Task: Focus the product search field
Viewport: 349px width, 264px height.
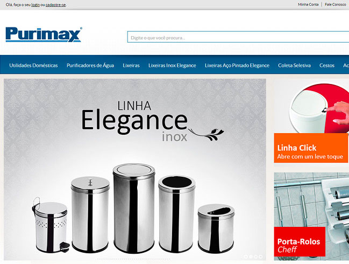Action: (238, 37)
